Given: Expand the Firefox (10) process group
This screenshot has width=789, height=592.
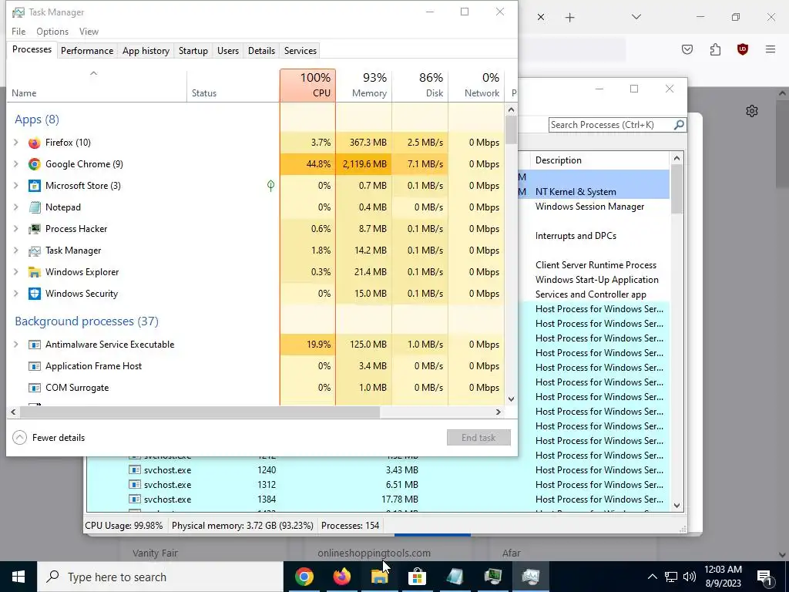Looking at the screenshot, I should click(x=16, y=143).
